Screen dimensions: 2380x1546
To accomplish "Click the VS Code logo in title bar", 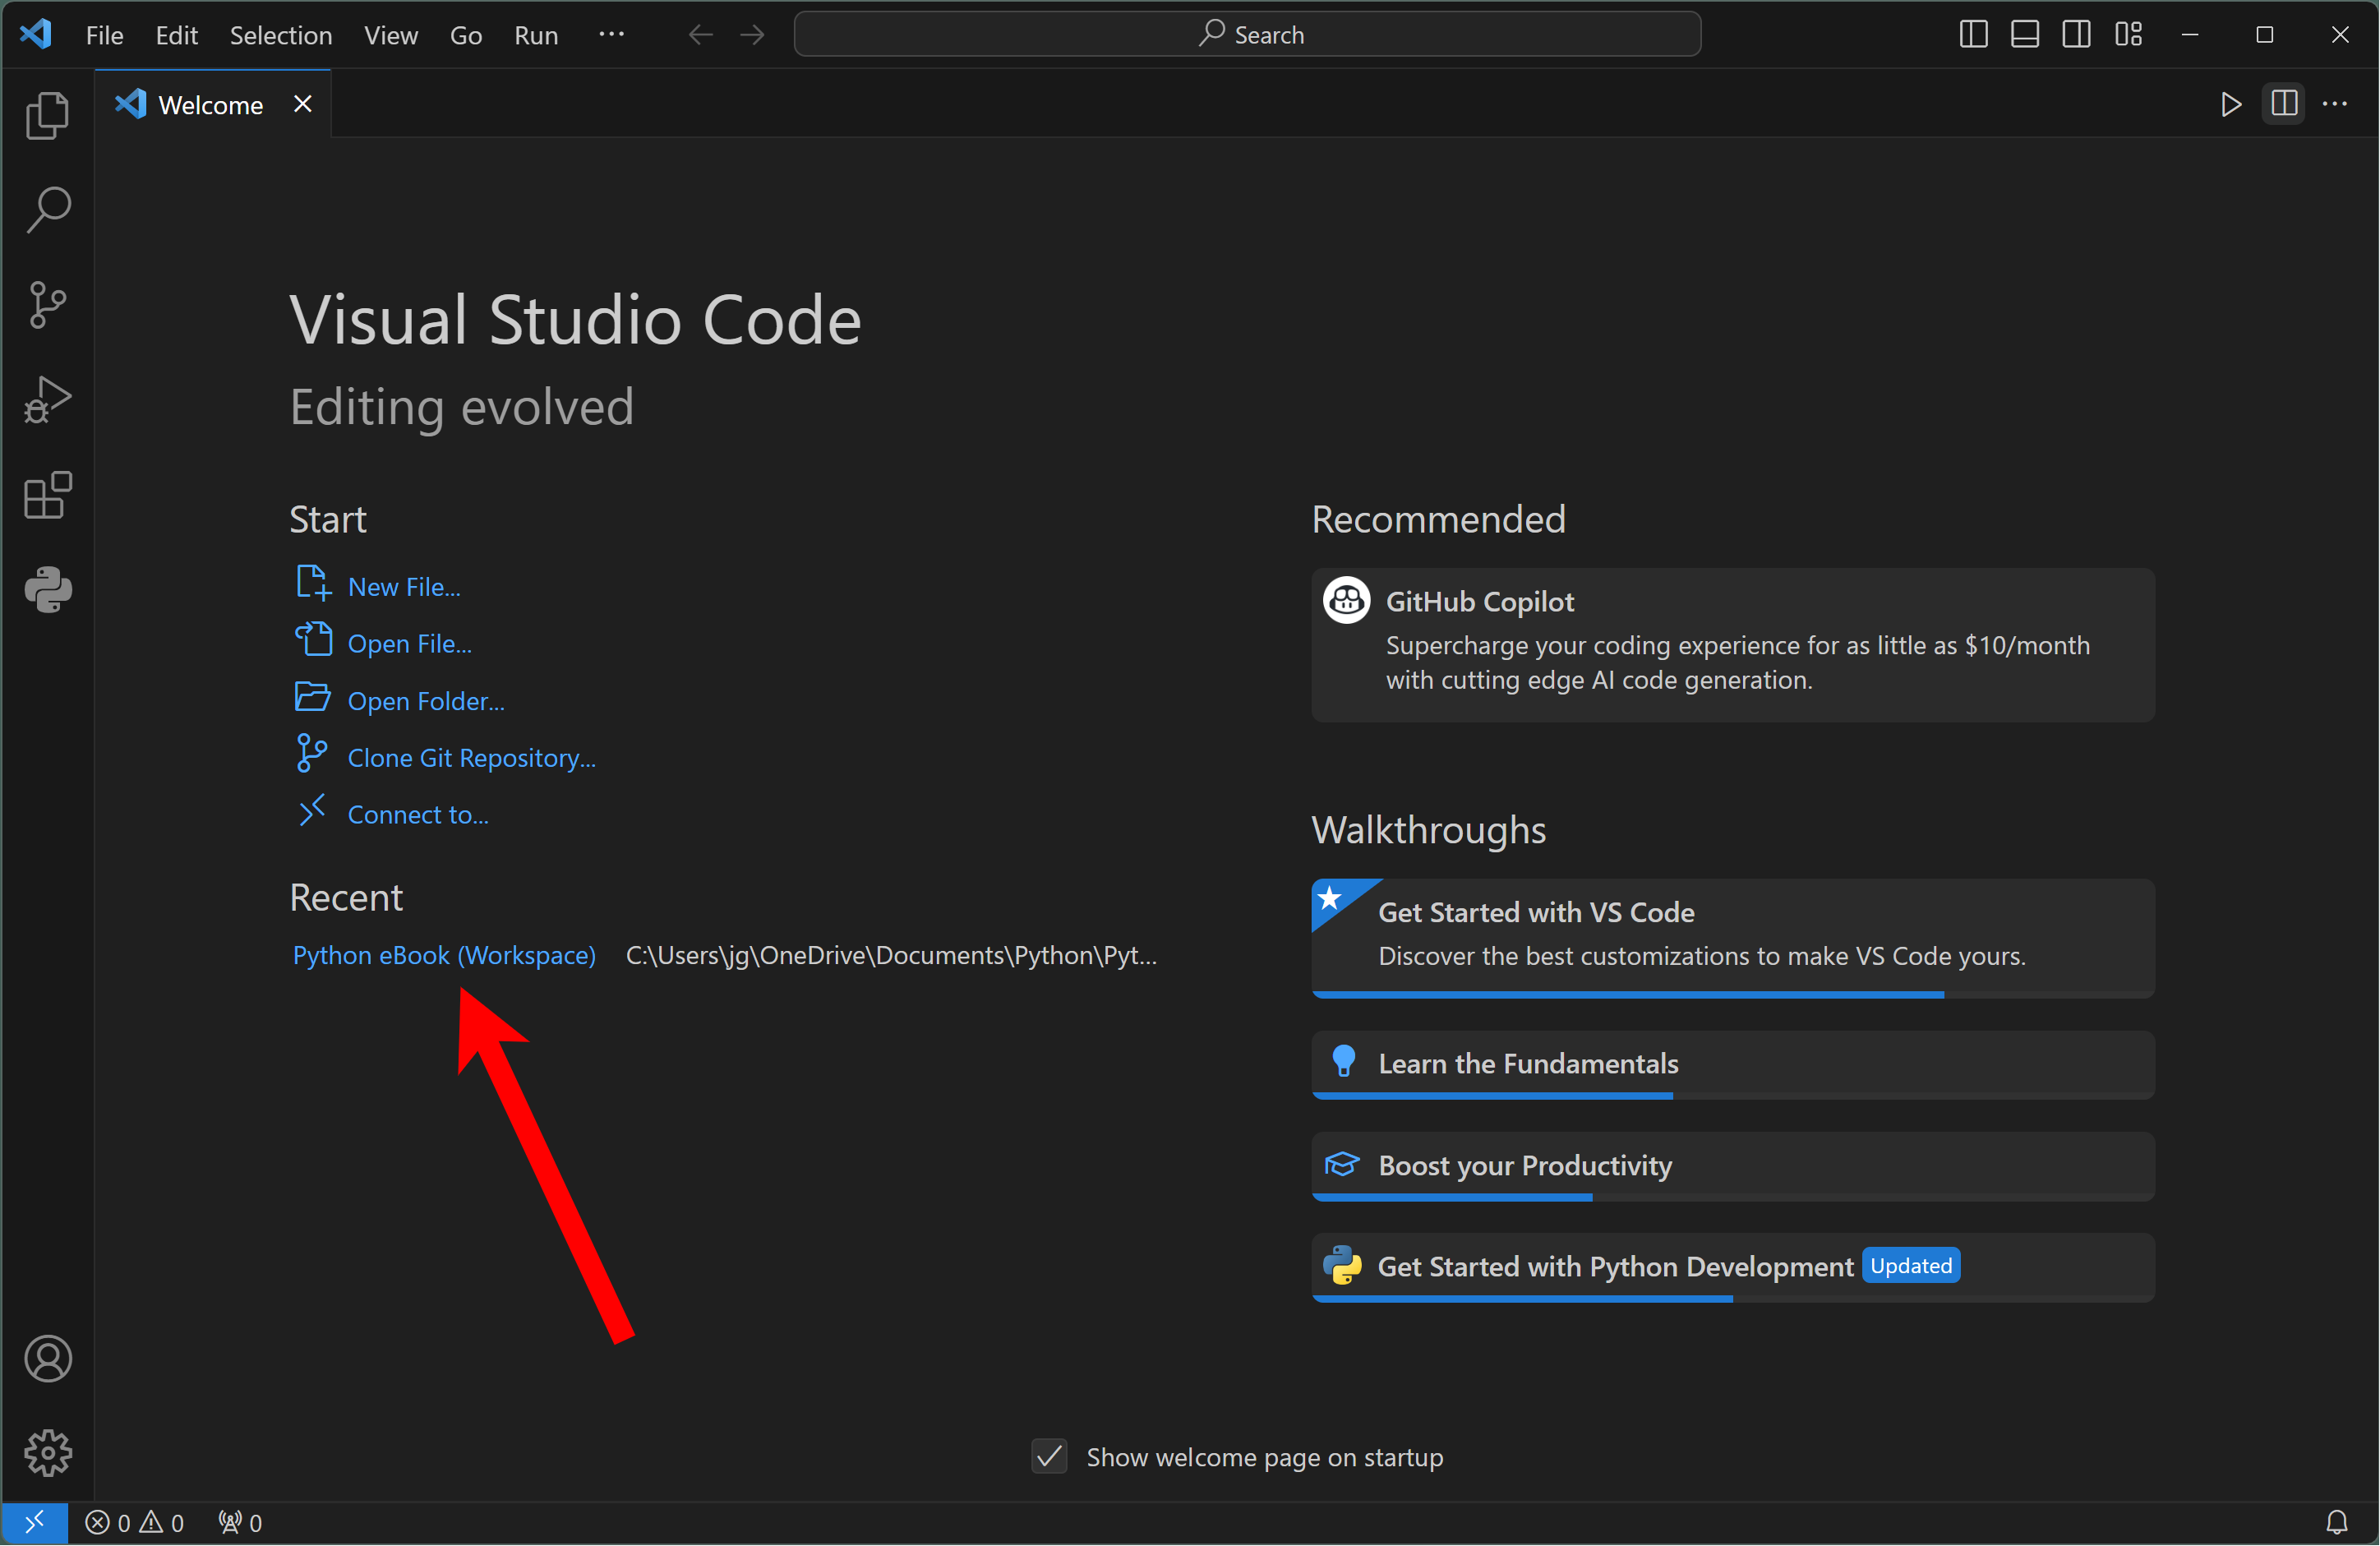I will click(x=36, y=34).
